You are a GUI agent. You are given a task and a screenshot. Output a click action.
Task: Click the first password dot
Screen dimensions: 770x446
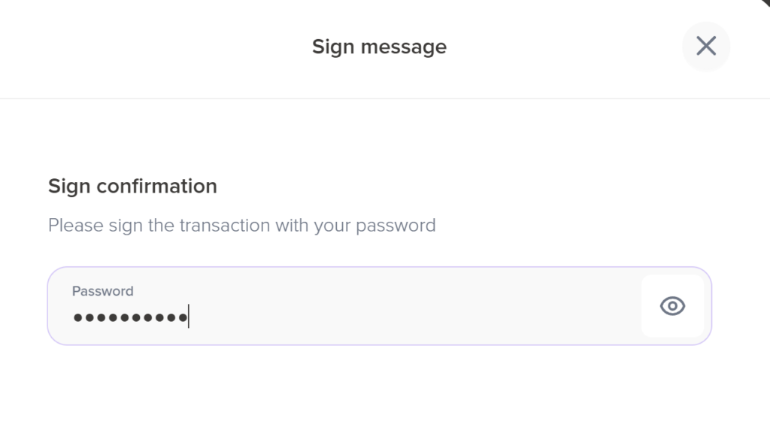click(x=77, y=317)
